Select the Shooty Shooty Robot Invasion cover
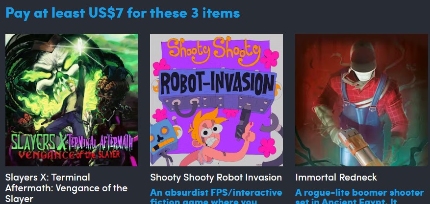 tap(216, 100)
